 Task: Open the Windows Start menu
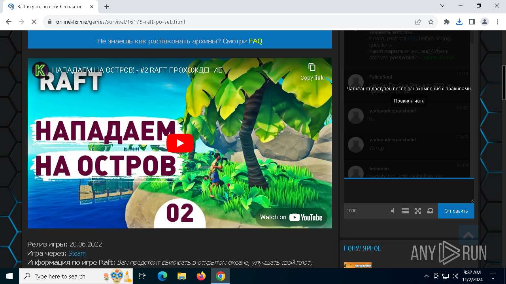pyautogui.click(x=9, y=276)
